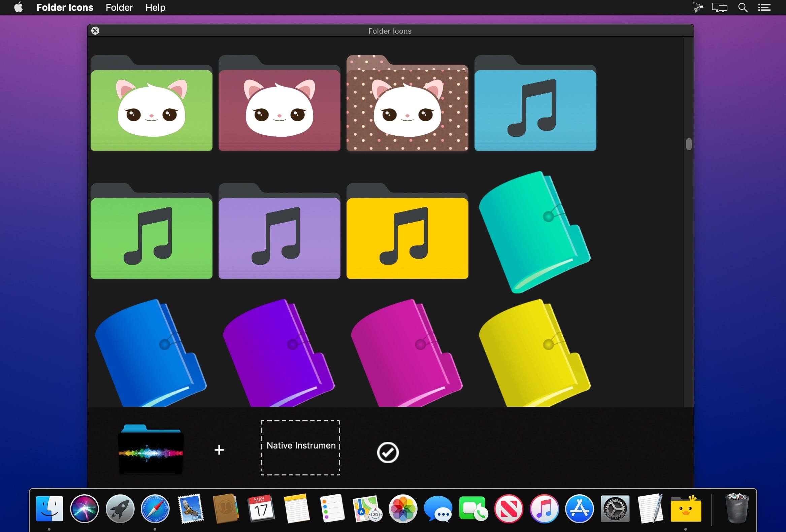Viewport: 786px width, 532px height.
Task: Open Spotlight search in menu bar
Action: point(743,7)
